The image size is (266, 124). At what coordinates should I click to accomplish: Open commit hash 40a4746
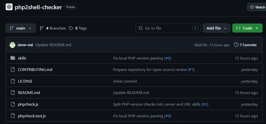pyautogui.click(x=200, y=45)
